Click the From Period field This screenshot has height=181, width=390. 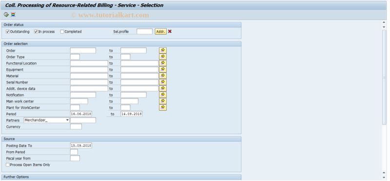click(74, 152)
